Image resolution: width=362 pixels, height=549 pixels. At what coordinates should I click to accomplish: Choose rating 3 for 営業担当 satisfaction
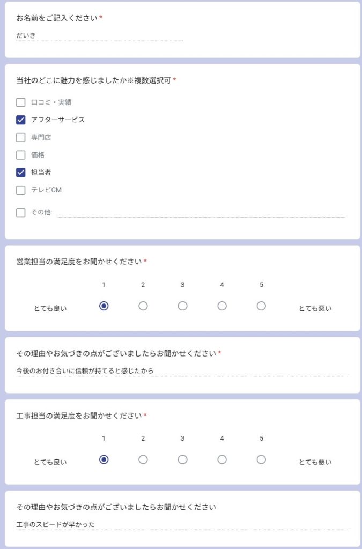coord(182,306)
